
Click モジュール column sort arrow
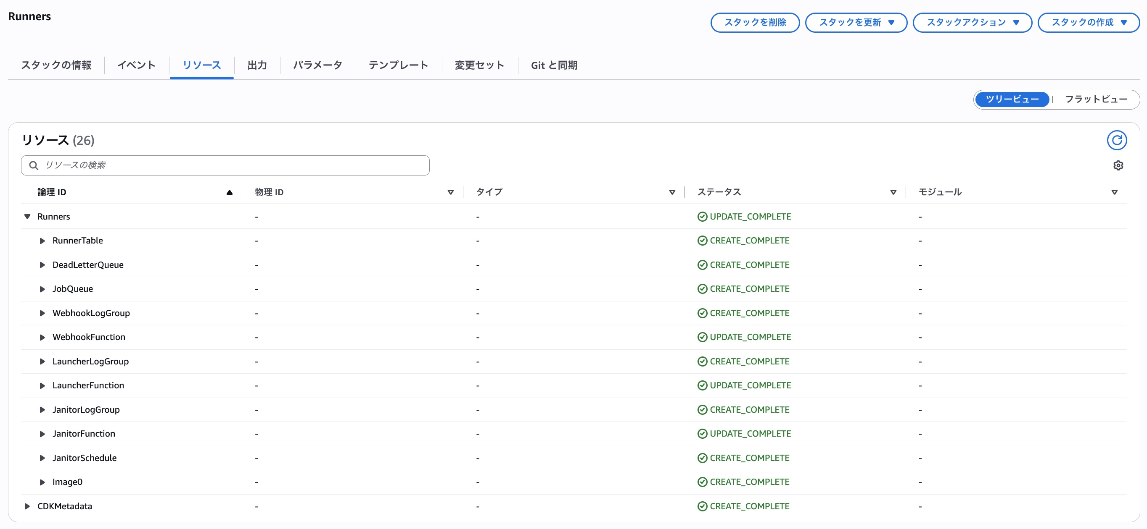pos(1114,192)
